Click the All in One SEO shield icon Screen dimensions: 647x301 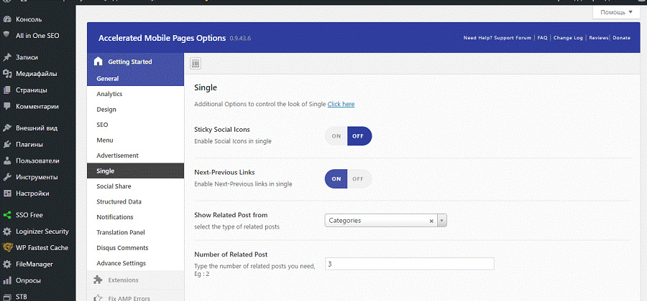click(x=7, y=34)
